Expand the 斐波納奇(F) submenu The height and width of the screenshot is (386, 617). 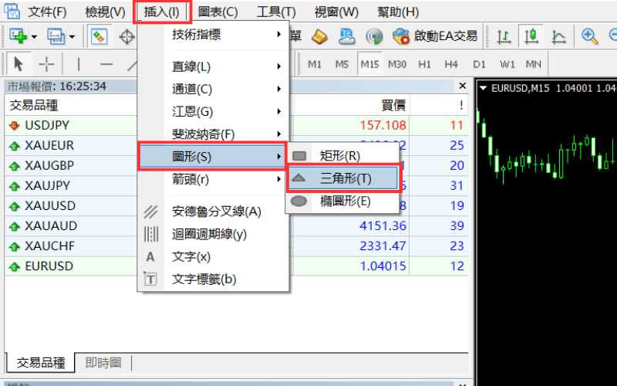(214, 134)
